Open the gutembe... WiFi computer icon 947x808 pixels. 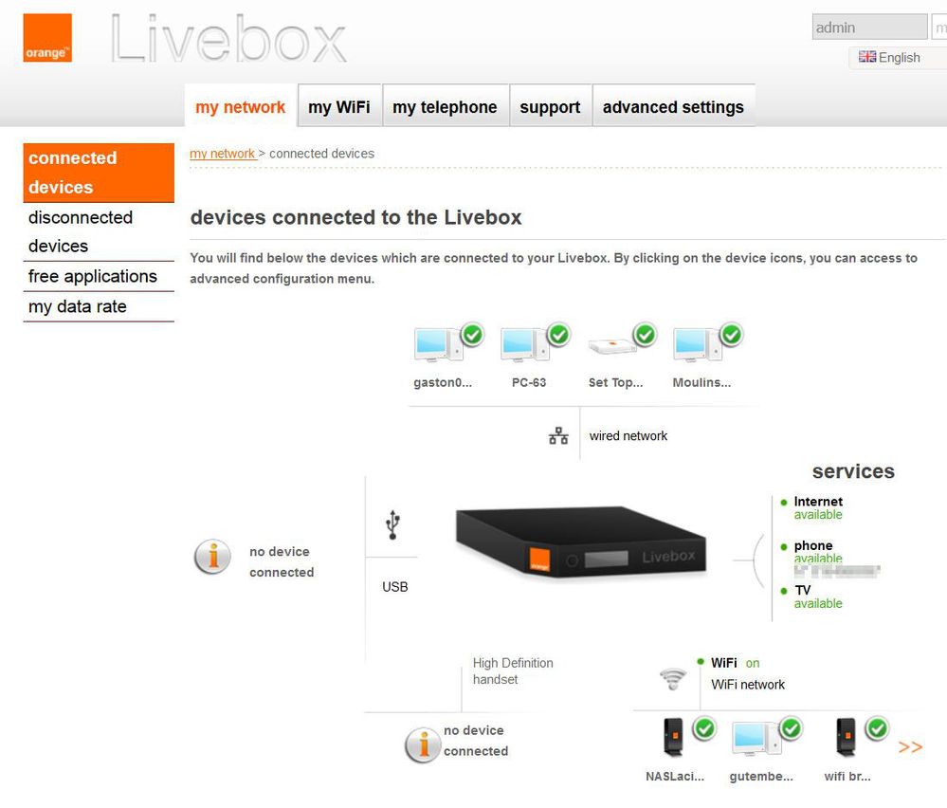(x=756, y=737)
